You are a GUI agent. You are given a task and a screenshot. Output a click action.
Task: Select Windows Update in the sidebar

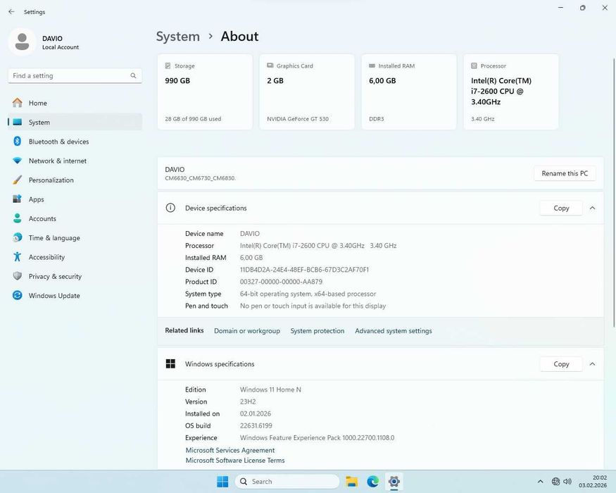click(x=75, y=296)
